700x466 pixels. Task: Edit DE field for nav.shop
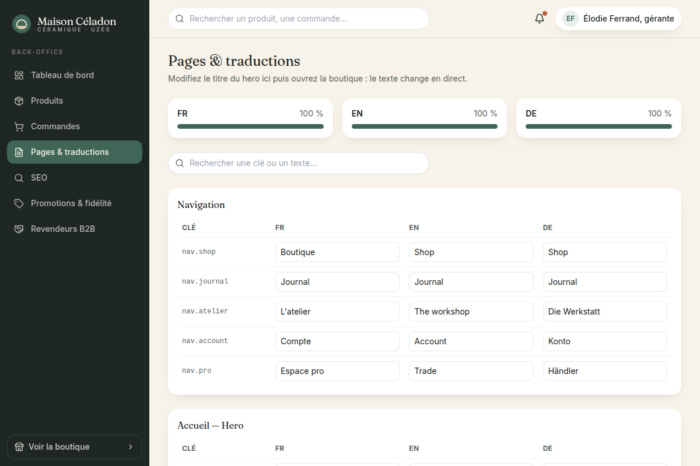[x=605, y=252]
